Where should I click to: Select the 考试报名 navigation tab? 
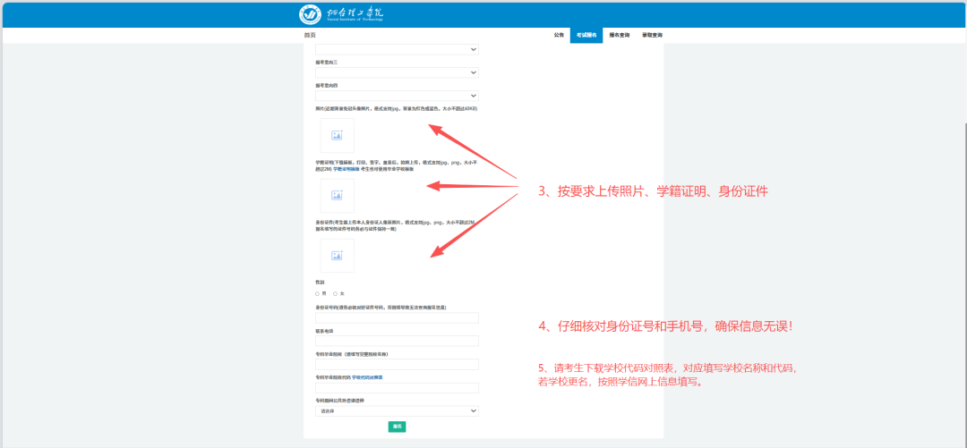pyautogui.click(x=586, y=35)
